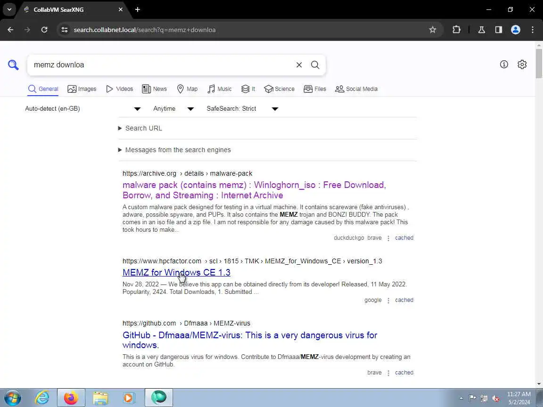The image size is (543, 407).
Task: Open Windows Media Player on taskbar
Action: point(129,398)
